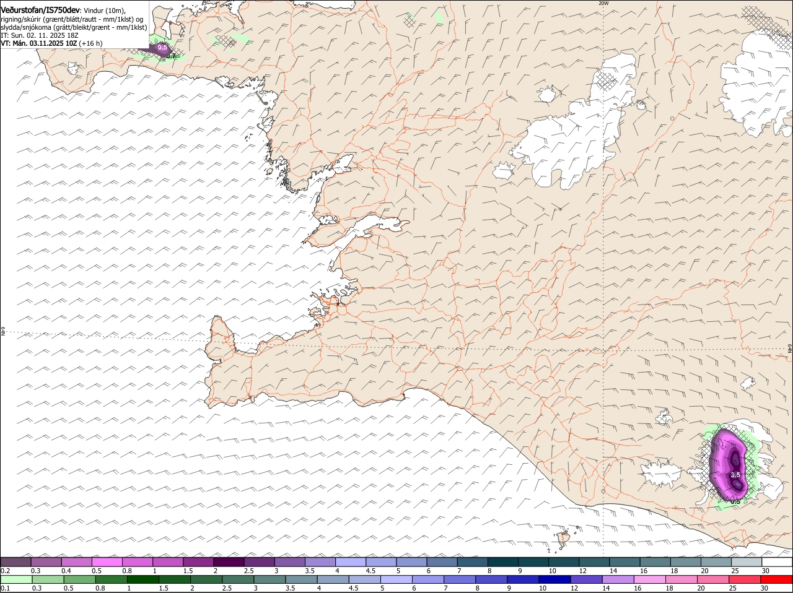
Task: Click the lower legend swatch labeled 8
Action: 493,580
